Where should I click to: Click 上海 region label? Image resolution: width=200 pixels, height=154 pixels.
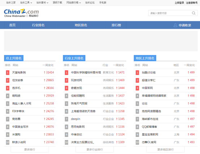click(x=176, y=134)
